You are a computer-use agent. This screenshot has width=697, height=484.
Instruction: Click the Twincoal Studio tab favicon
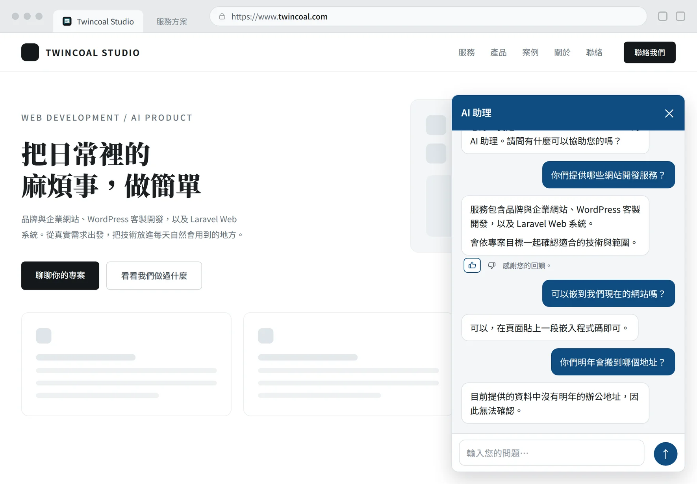point(67,21)
